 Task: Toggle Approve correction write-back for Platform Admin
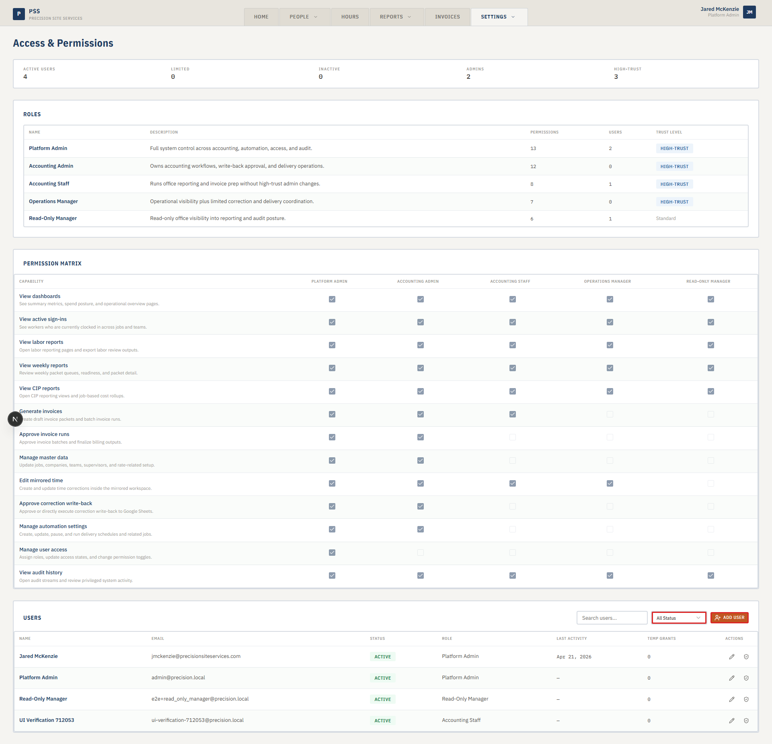[332, 506]
